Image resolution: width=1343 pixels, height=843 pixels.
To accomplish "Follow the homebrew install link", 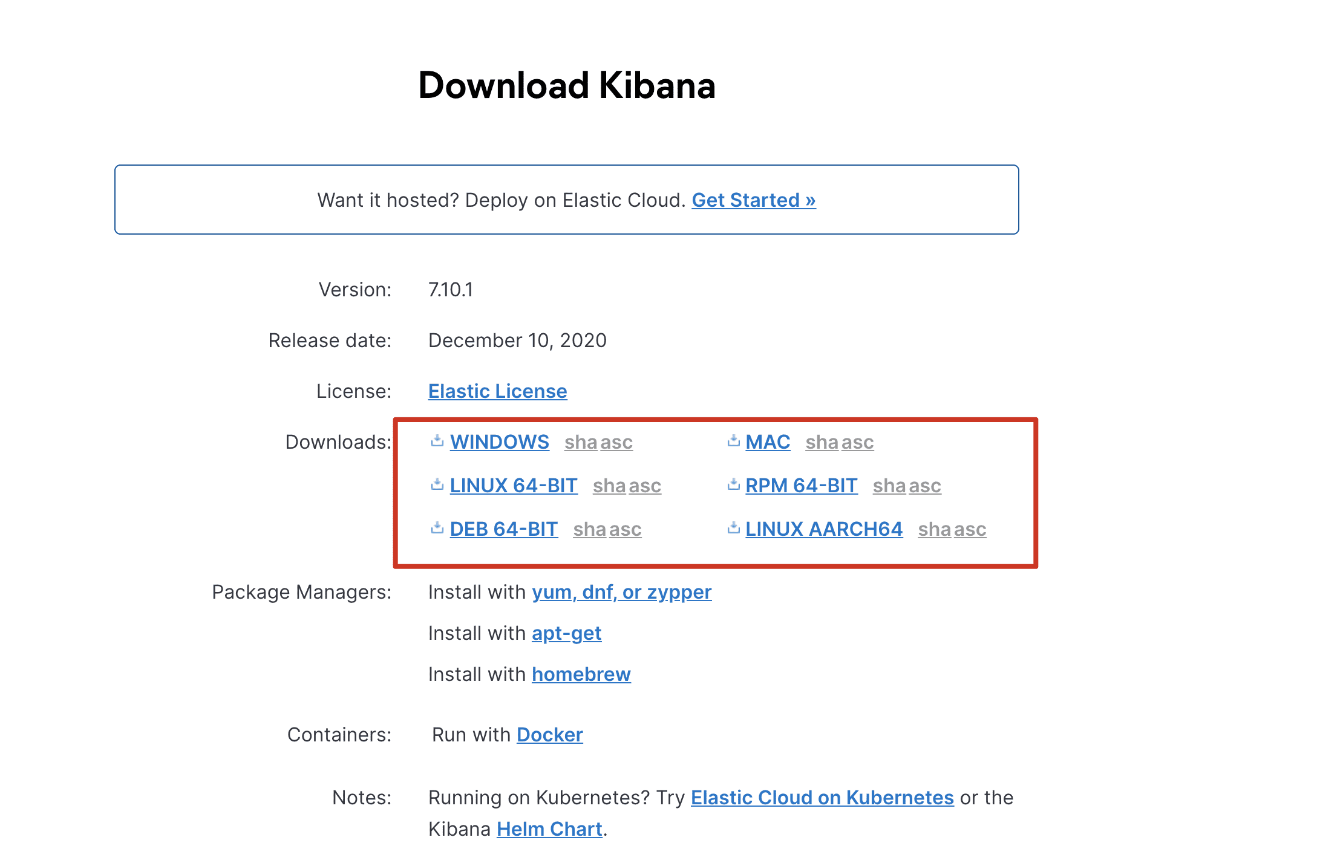I will (581, 674).
